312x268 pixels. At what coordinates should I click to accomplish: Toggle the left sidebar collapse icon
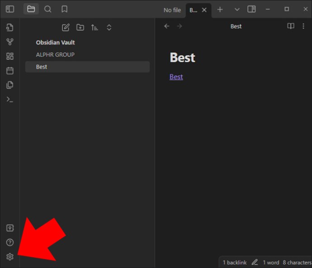tap(10, 9)
